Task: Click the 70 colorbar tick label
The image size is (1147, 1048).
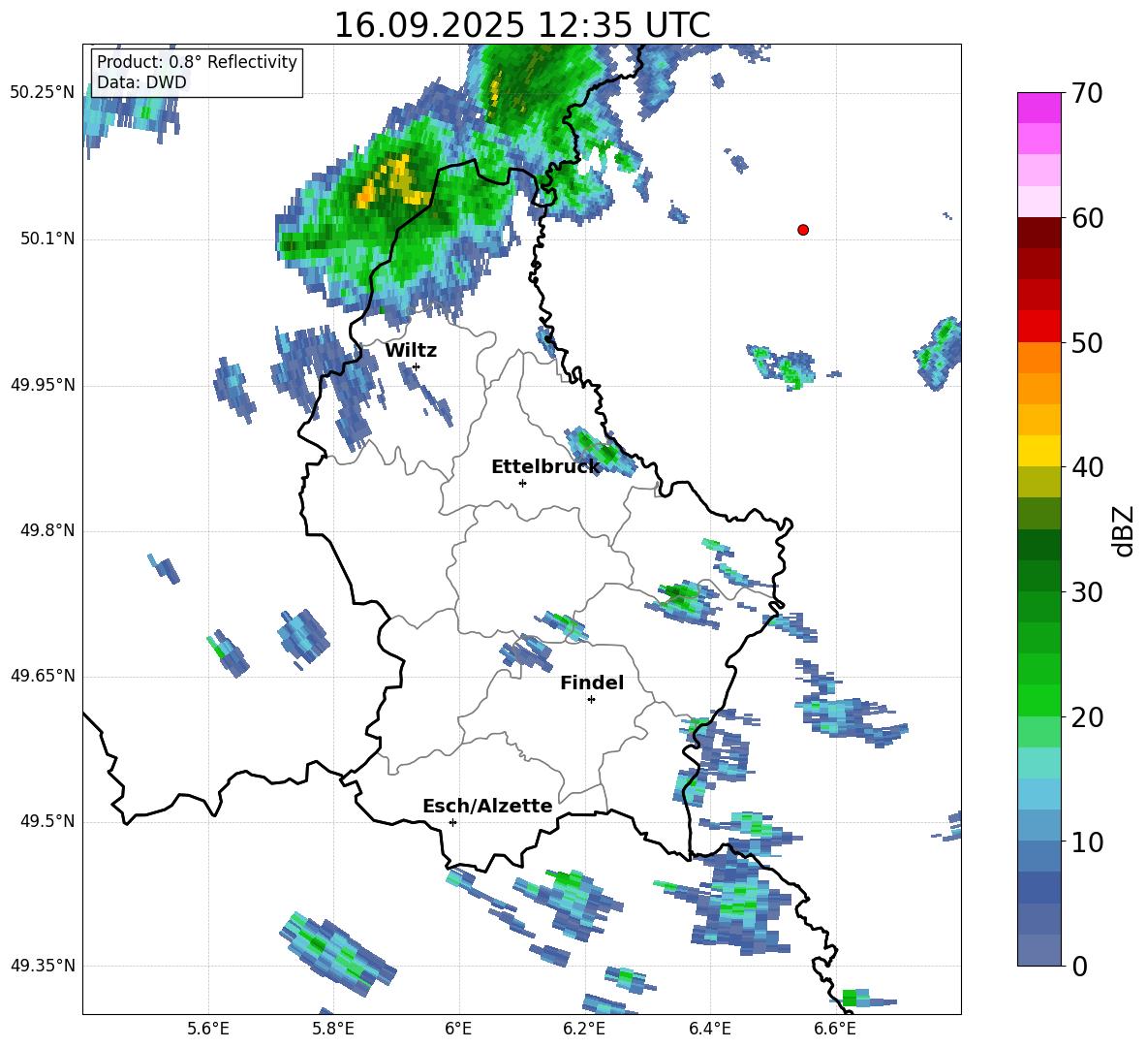Action: pos(1087,93)
